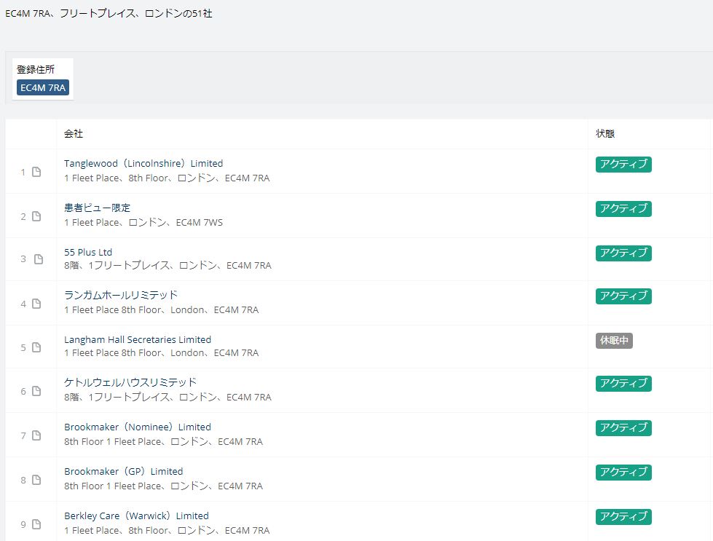713x541 pixels.
Task: Open the 患者ビュー限定 company link
Action: (x=98, y=208)
